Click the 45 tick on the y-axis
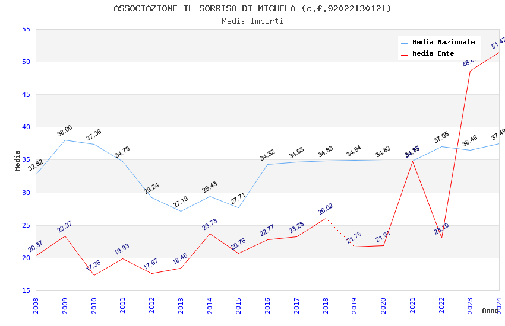Viewport: 505px width, 326px height. [26, 94]
